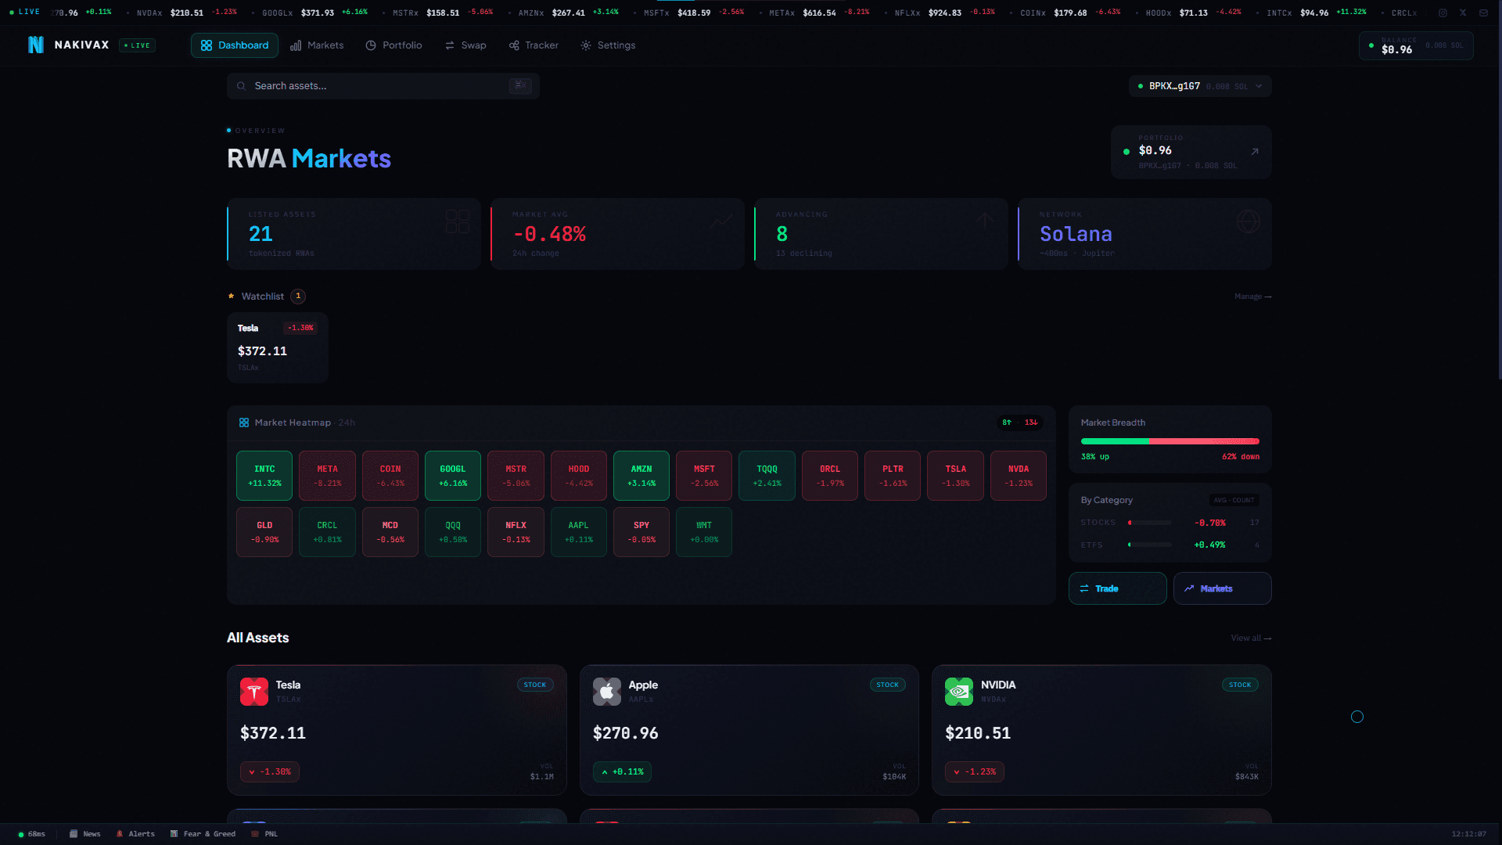Image resolution: width=1502 pixels, height=845 pixels.
Task: Follow the View all assets link
Action: pyautogui.click(x=1251, y=638)
